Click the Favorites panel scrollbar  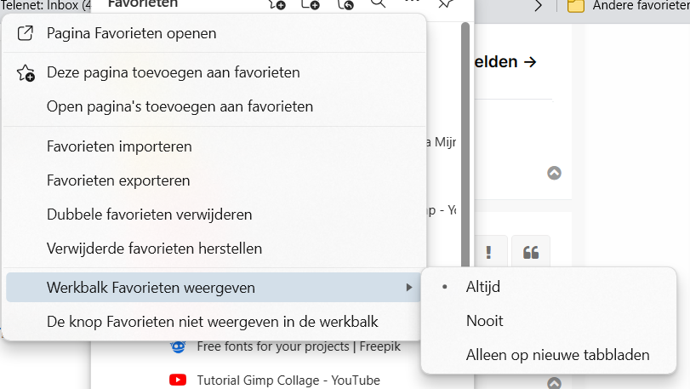(x=465, y=146)
